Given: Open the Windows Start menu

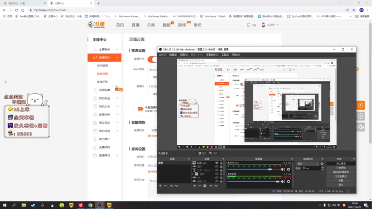Looking at the screenshot, I should (5, 205).
